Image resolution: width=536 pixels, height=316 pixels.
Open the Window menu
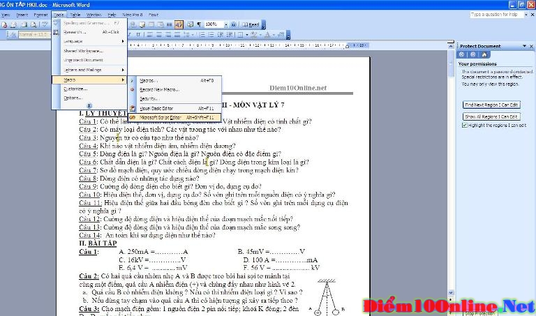tap(94, 15)
